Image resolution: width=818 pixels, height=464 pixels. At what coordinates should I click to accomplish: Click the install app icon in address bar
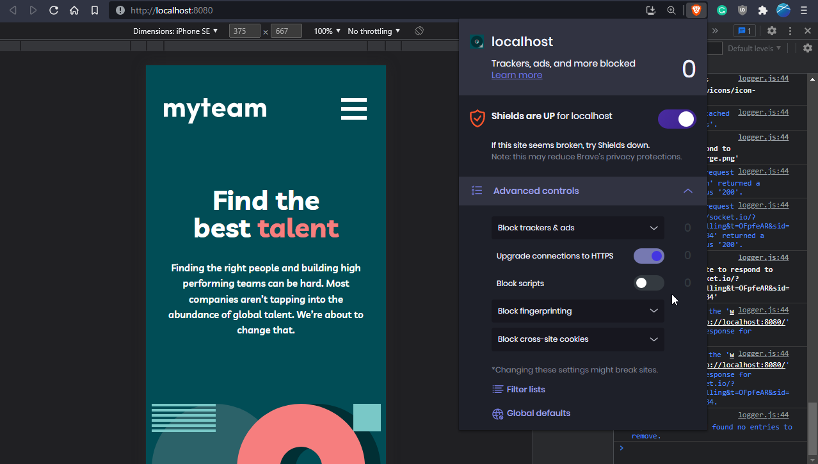coord(651,10)
